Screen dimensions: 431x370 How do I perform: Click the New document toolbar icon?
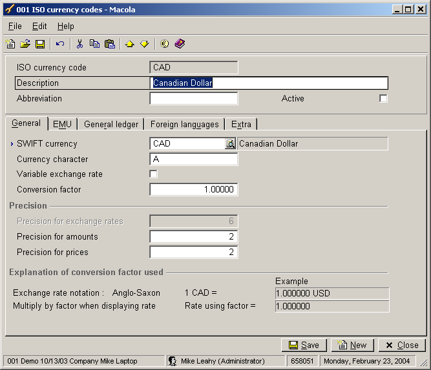(x=10, y=44)
